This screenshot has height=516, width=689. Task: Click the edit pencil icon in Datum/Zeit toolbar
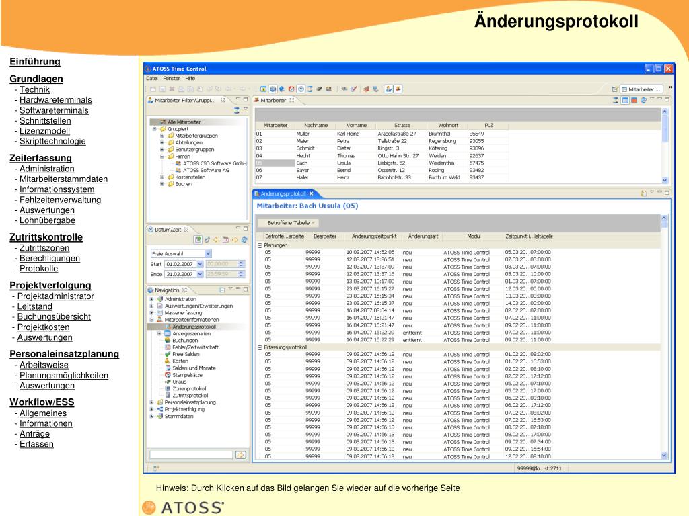[x=207, y=240]
